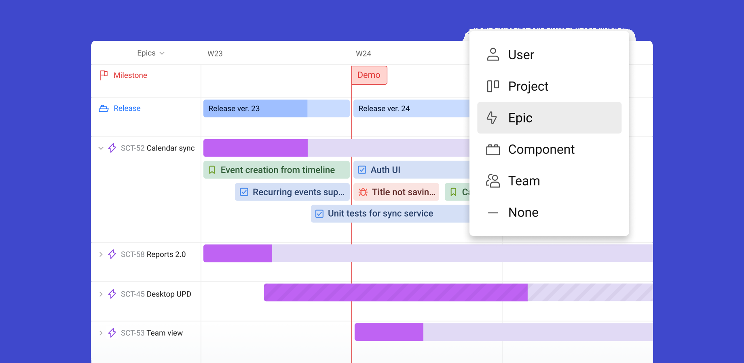This screenshot has height=363, width=744.
Task: Click the blue Release archive icon
Action: 104,108
